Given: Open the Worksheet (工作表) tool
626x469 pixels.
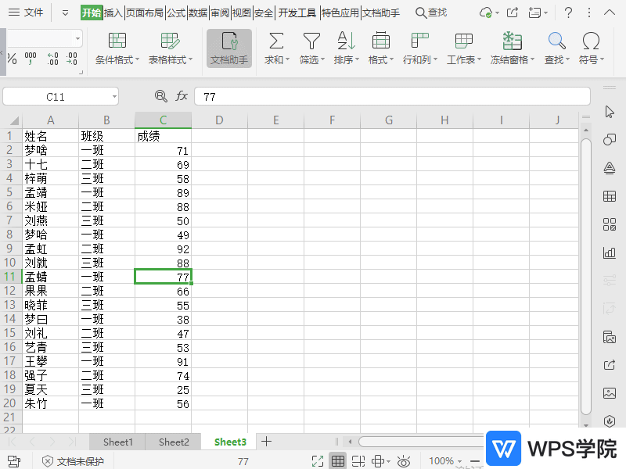Looking at the screenshot, I should pos(463,48).
